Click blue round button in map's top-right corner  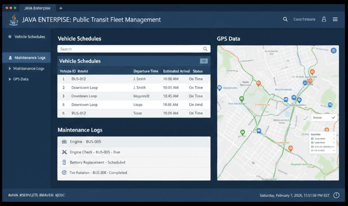point(334,51)
